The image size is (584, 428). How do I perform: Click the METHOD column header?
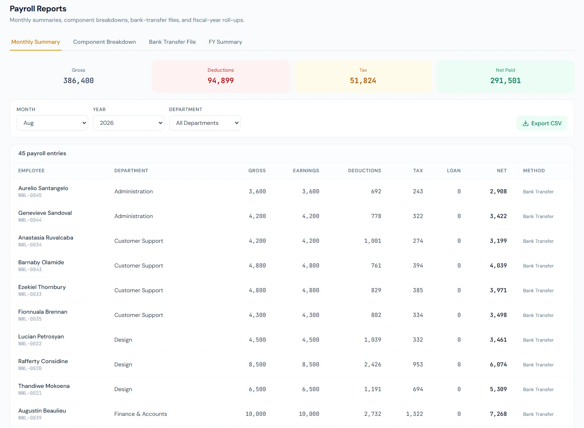(x=534, y=171)
